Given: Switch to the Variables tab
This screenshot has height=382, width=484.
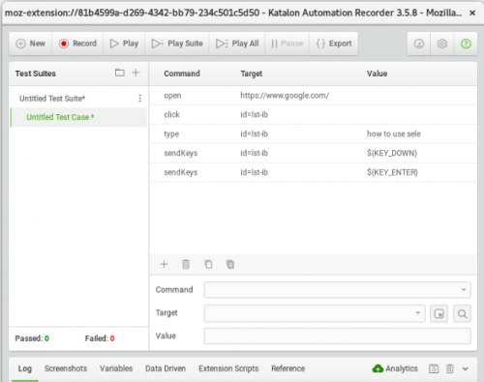Looking at the screenshot, I should coord(116,368).
